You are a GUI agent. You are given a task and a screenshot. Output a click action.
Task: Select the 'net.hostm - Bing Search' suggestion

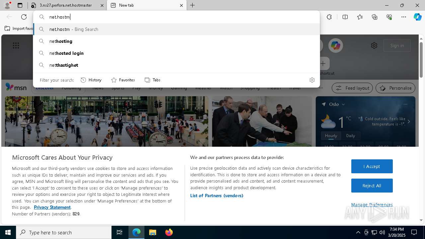pos(176,29)
